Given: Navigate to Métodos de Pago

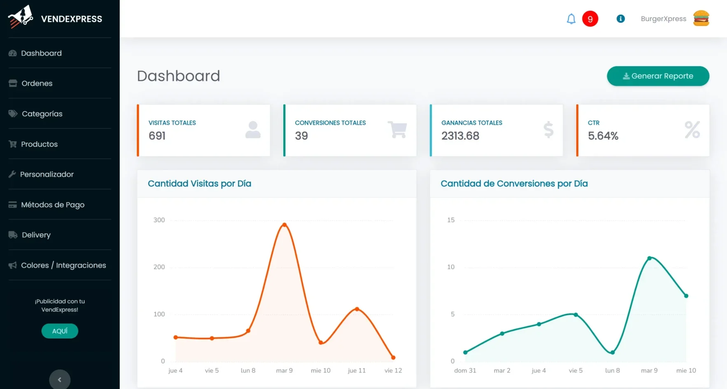Looking at the screenshot, I should [x=53, y=205].
